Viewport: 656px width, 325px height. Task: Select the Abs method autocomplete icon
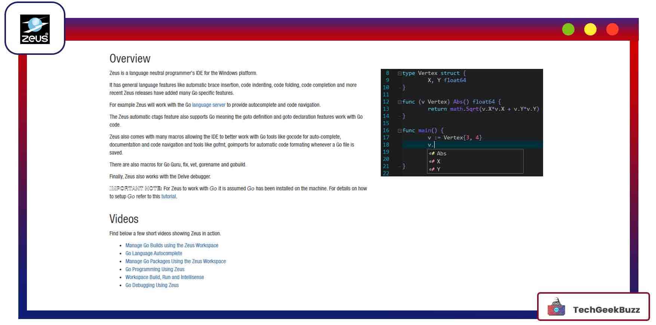pos(432,153)
